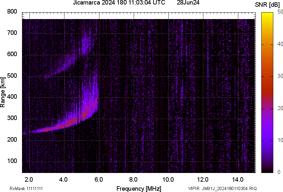The width and height of the screenshot is (283, 192).
Task: Click the 'SNR [dB]' colorbar title
Action: coord(267,5)
